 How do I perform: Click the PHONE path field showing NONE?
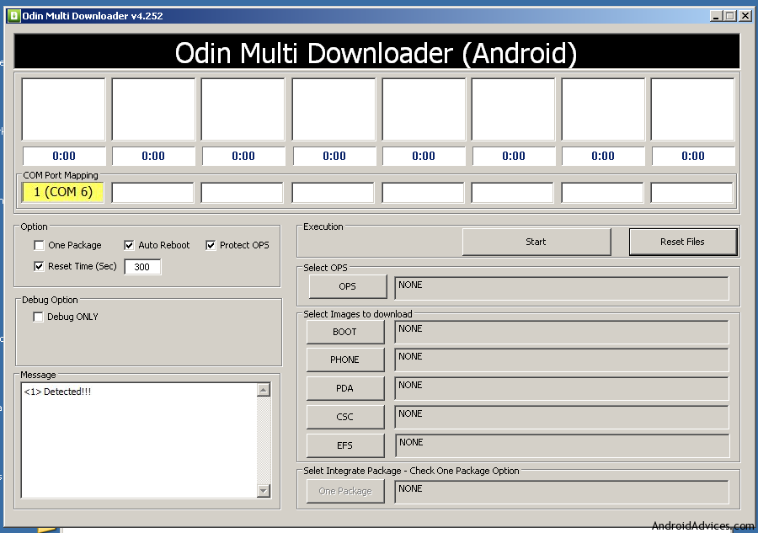(562, 360)
